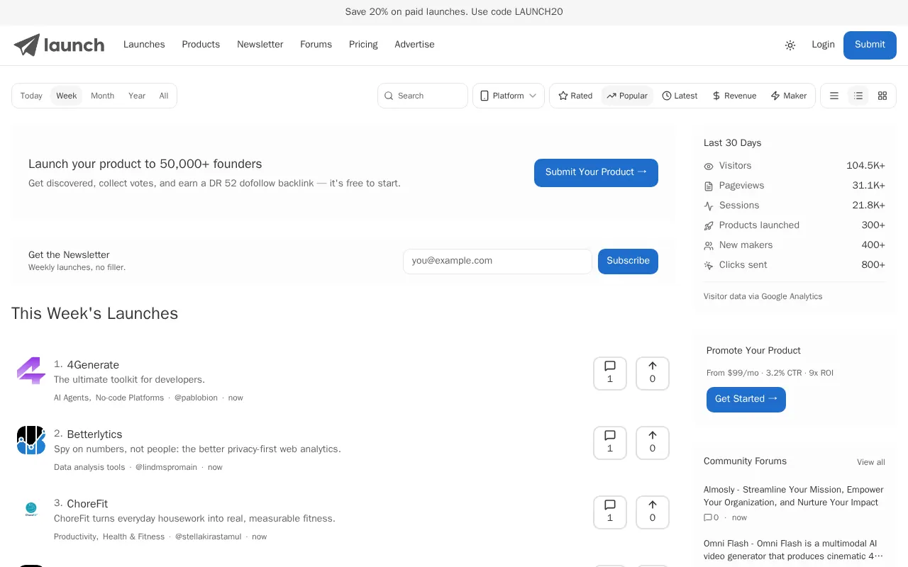Open View all community forums link

[x=870, y=462]
